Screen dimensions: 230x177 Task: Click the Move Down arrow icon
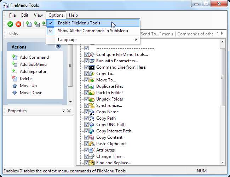(15, 93)
